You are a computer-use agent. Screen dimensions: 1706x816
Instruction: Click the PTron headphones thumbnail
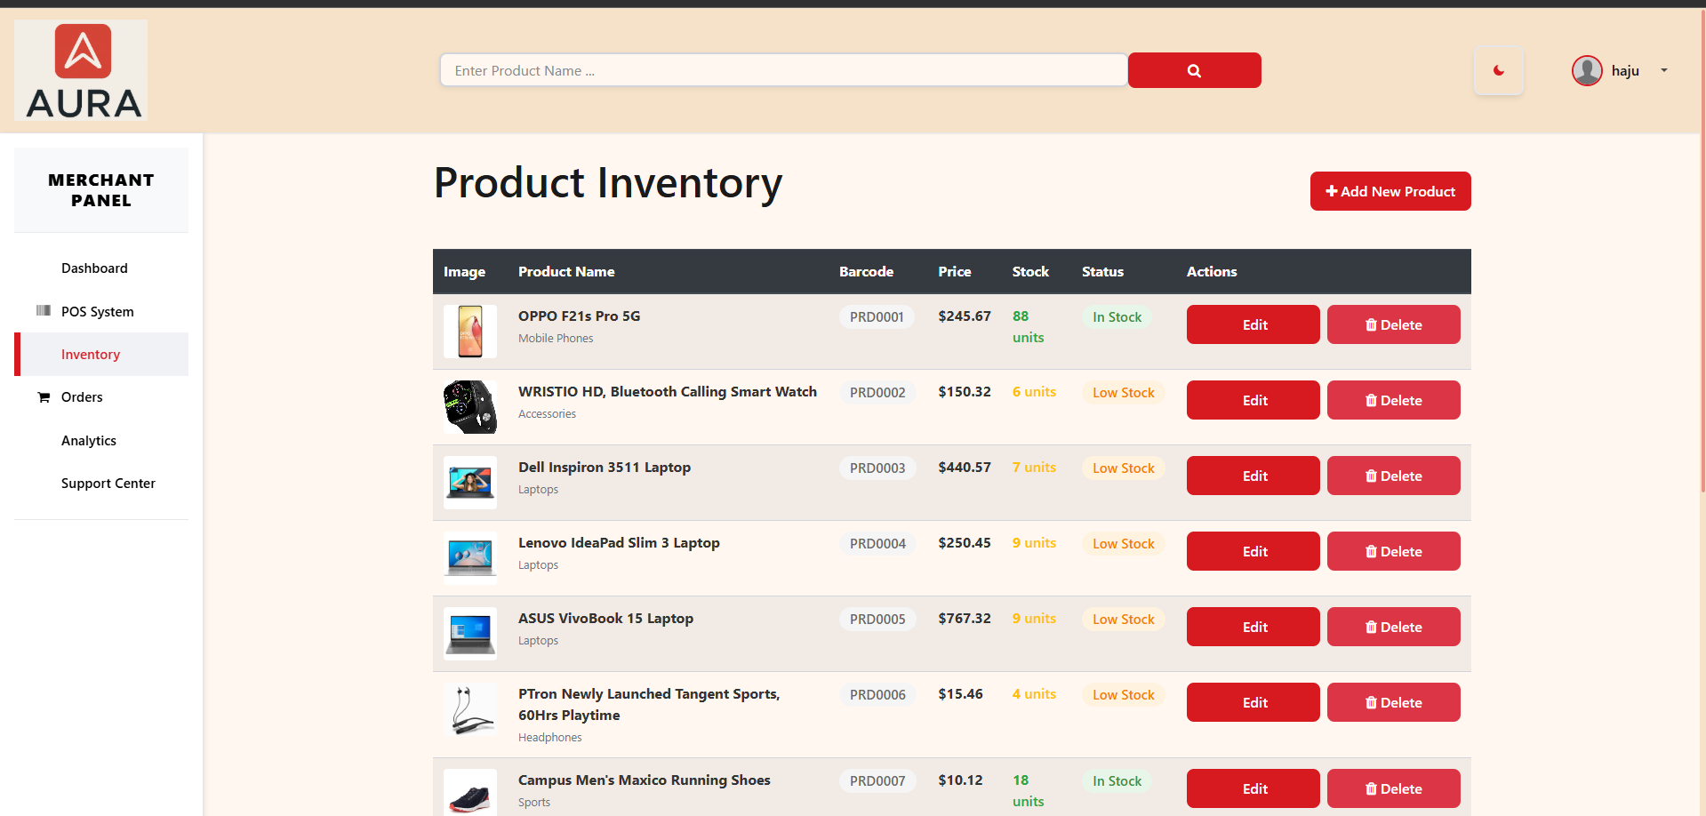[x=470, y=709]
